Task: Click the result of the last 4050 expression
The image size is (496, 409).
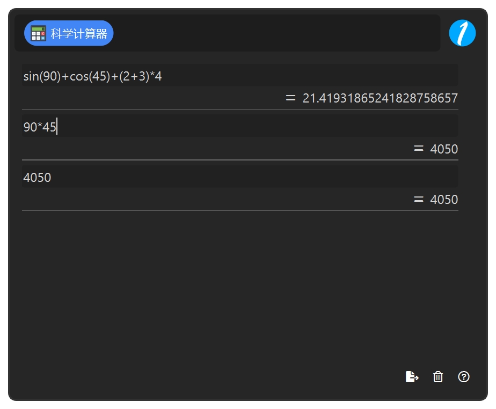Action: pyautogui.click(x=444, y=200)
